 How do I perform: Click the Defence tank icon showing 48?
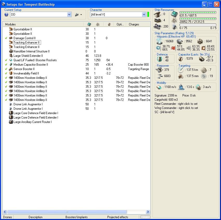click(160, 59)
